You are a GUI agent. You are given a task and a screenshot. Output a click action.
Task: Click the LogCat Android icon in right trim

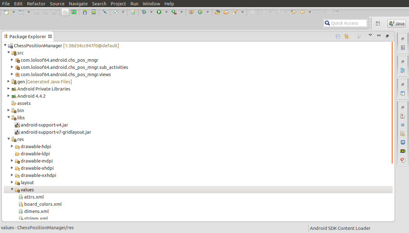(403, 151)
